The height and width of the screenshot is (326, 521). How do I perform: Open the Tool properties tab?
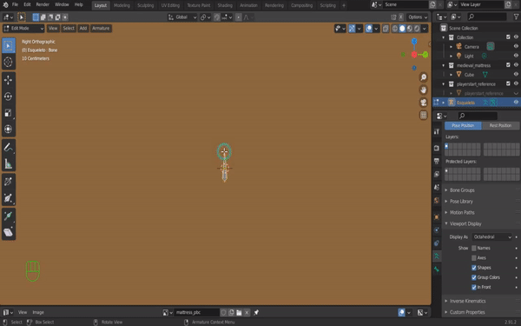pos(437,132)
